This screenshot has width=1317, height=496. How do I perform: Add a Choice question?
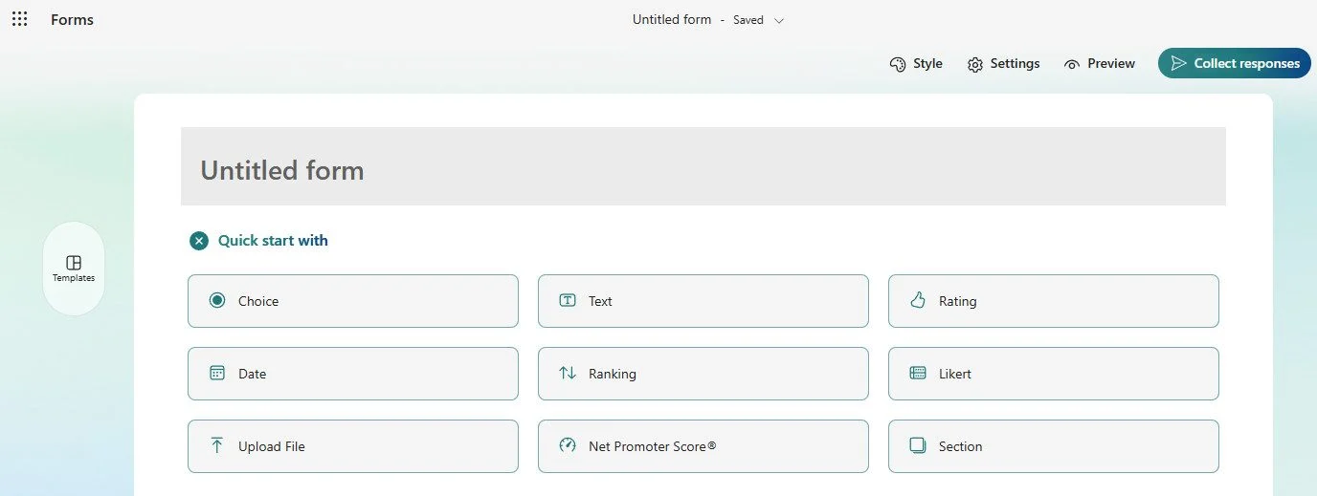[353, 301]
